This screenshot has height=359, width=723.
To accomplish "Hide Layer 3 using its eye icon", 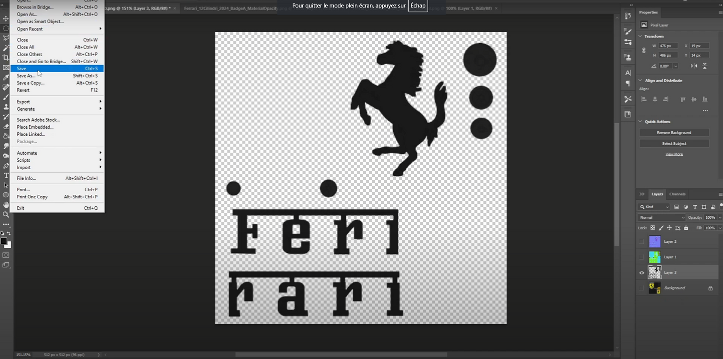I will 642,273.
